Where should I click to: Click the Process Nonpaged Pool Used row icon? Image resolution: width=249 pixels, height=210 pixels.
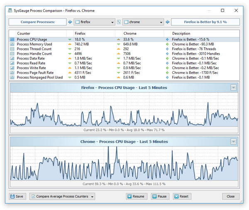(12, 77)
